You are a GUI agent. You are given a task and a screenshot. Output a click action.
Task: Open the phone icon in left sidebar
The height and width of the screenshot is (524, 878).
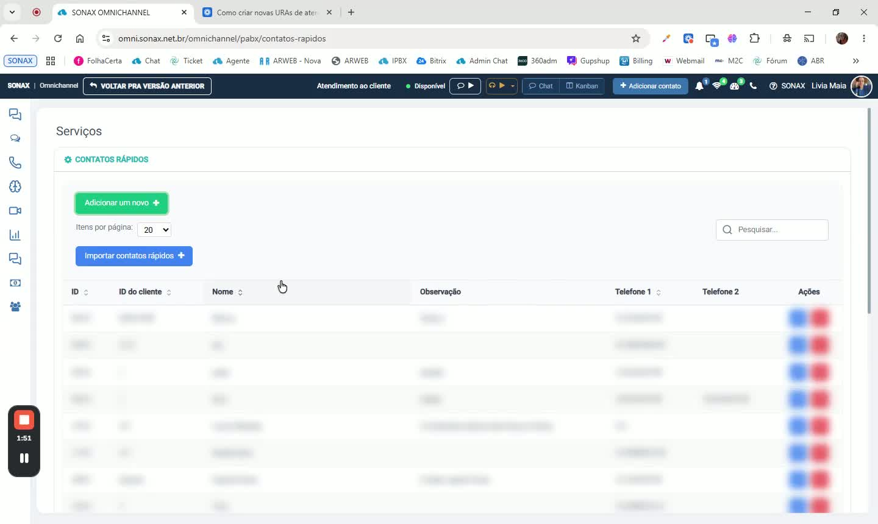[x=15, y=163]
